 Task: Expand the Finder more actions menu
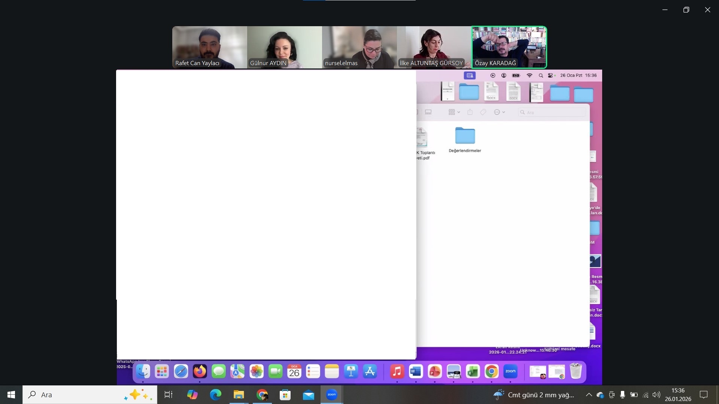pos(499,112)
